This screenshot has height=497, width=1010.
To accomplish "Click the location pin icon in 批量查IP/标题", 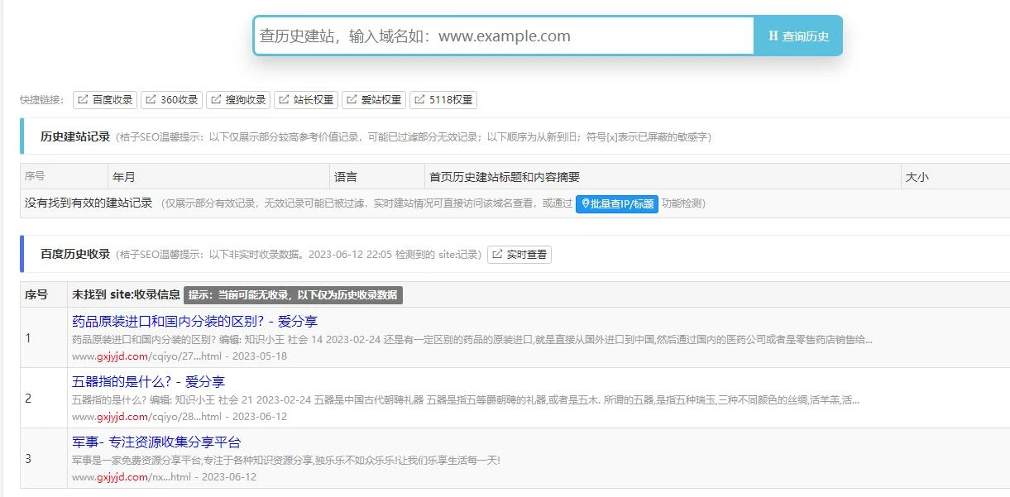I will point(585,203).
